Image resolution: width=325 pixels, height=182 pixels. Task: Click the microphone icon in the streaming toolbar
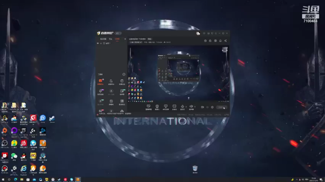[x=182, y=106]
